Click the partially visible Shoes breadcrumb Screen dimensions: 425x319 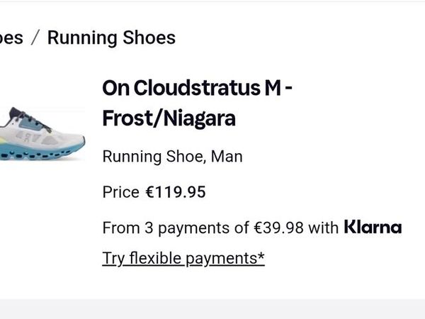[x=11, y=38]
